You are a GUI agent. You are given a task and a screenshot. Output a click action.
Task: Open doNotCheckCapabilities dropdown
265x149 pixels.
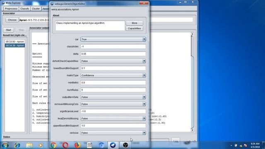pyautogui.click(x=113, y=61)
